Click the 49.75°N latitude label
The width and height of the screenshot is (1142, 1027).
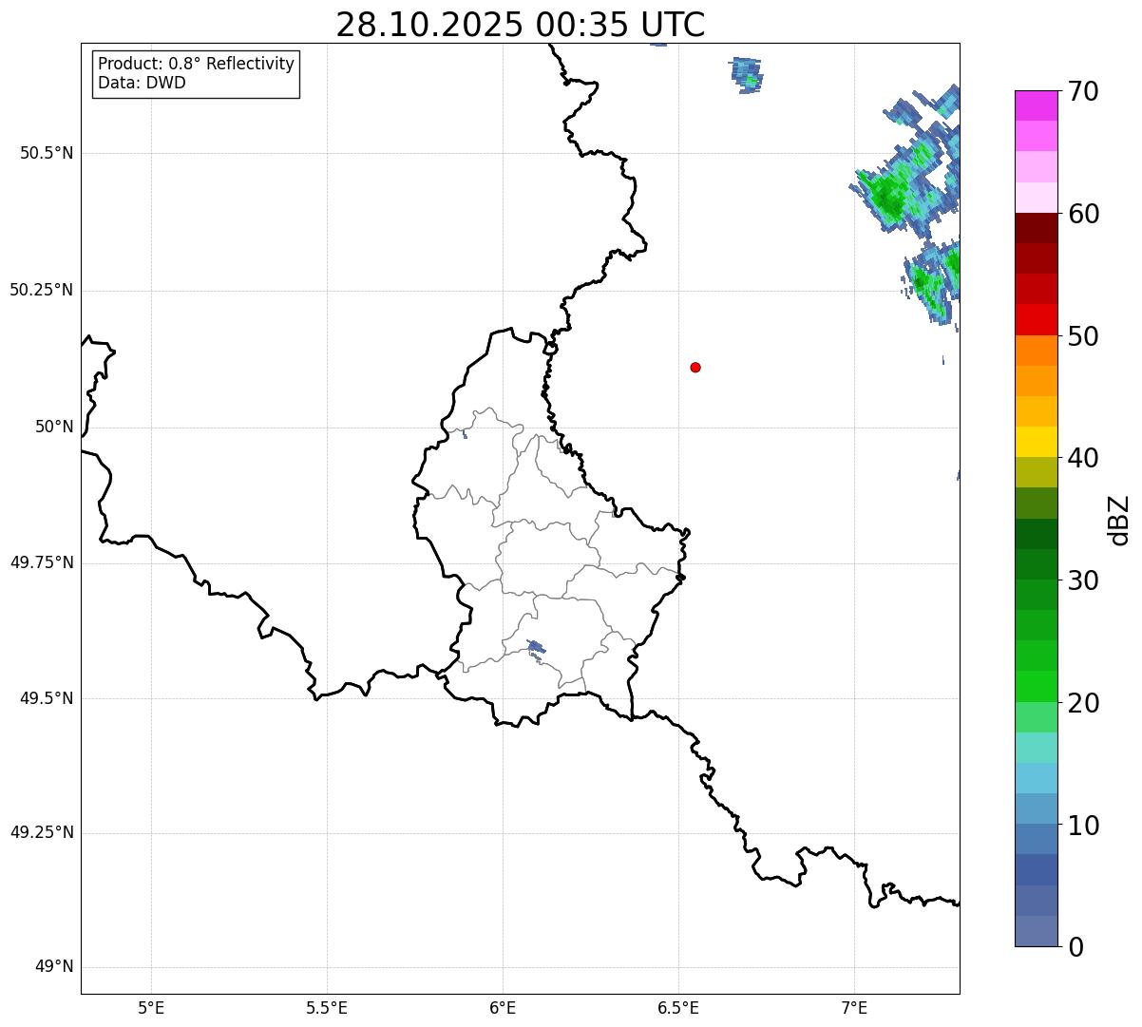pos(42,562)
